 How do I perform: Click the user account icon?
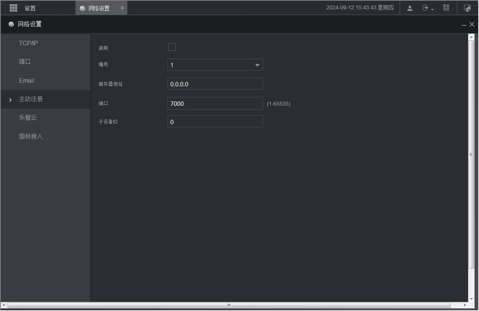(410, 8)
